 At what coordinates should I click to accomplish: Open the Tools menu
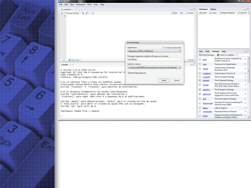click(96, 5)
